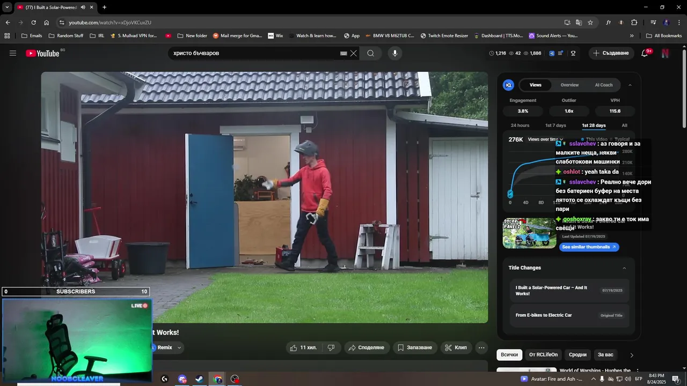Open the Emails bookmark folder
Viewport: 687px width, 386px height.
[32, 36]
